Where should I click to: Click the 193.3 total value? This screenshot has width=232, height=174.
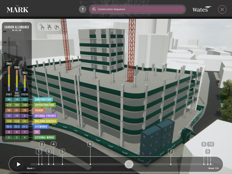pyautogui.click(x=25, y=73)
